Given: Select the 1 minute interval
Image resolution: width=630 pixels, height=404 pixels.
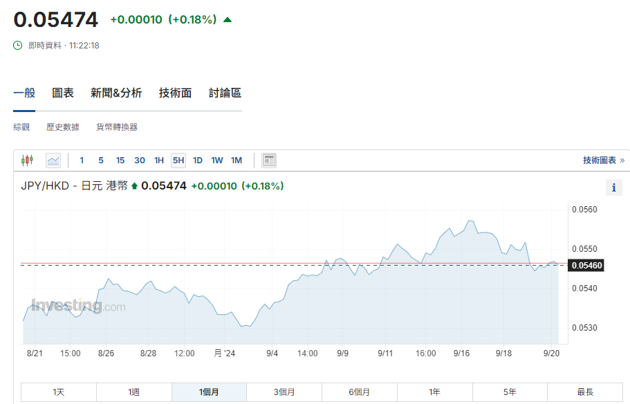Looking at the screenshot, I should [x=82, y=160].
